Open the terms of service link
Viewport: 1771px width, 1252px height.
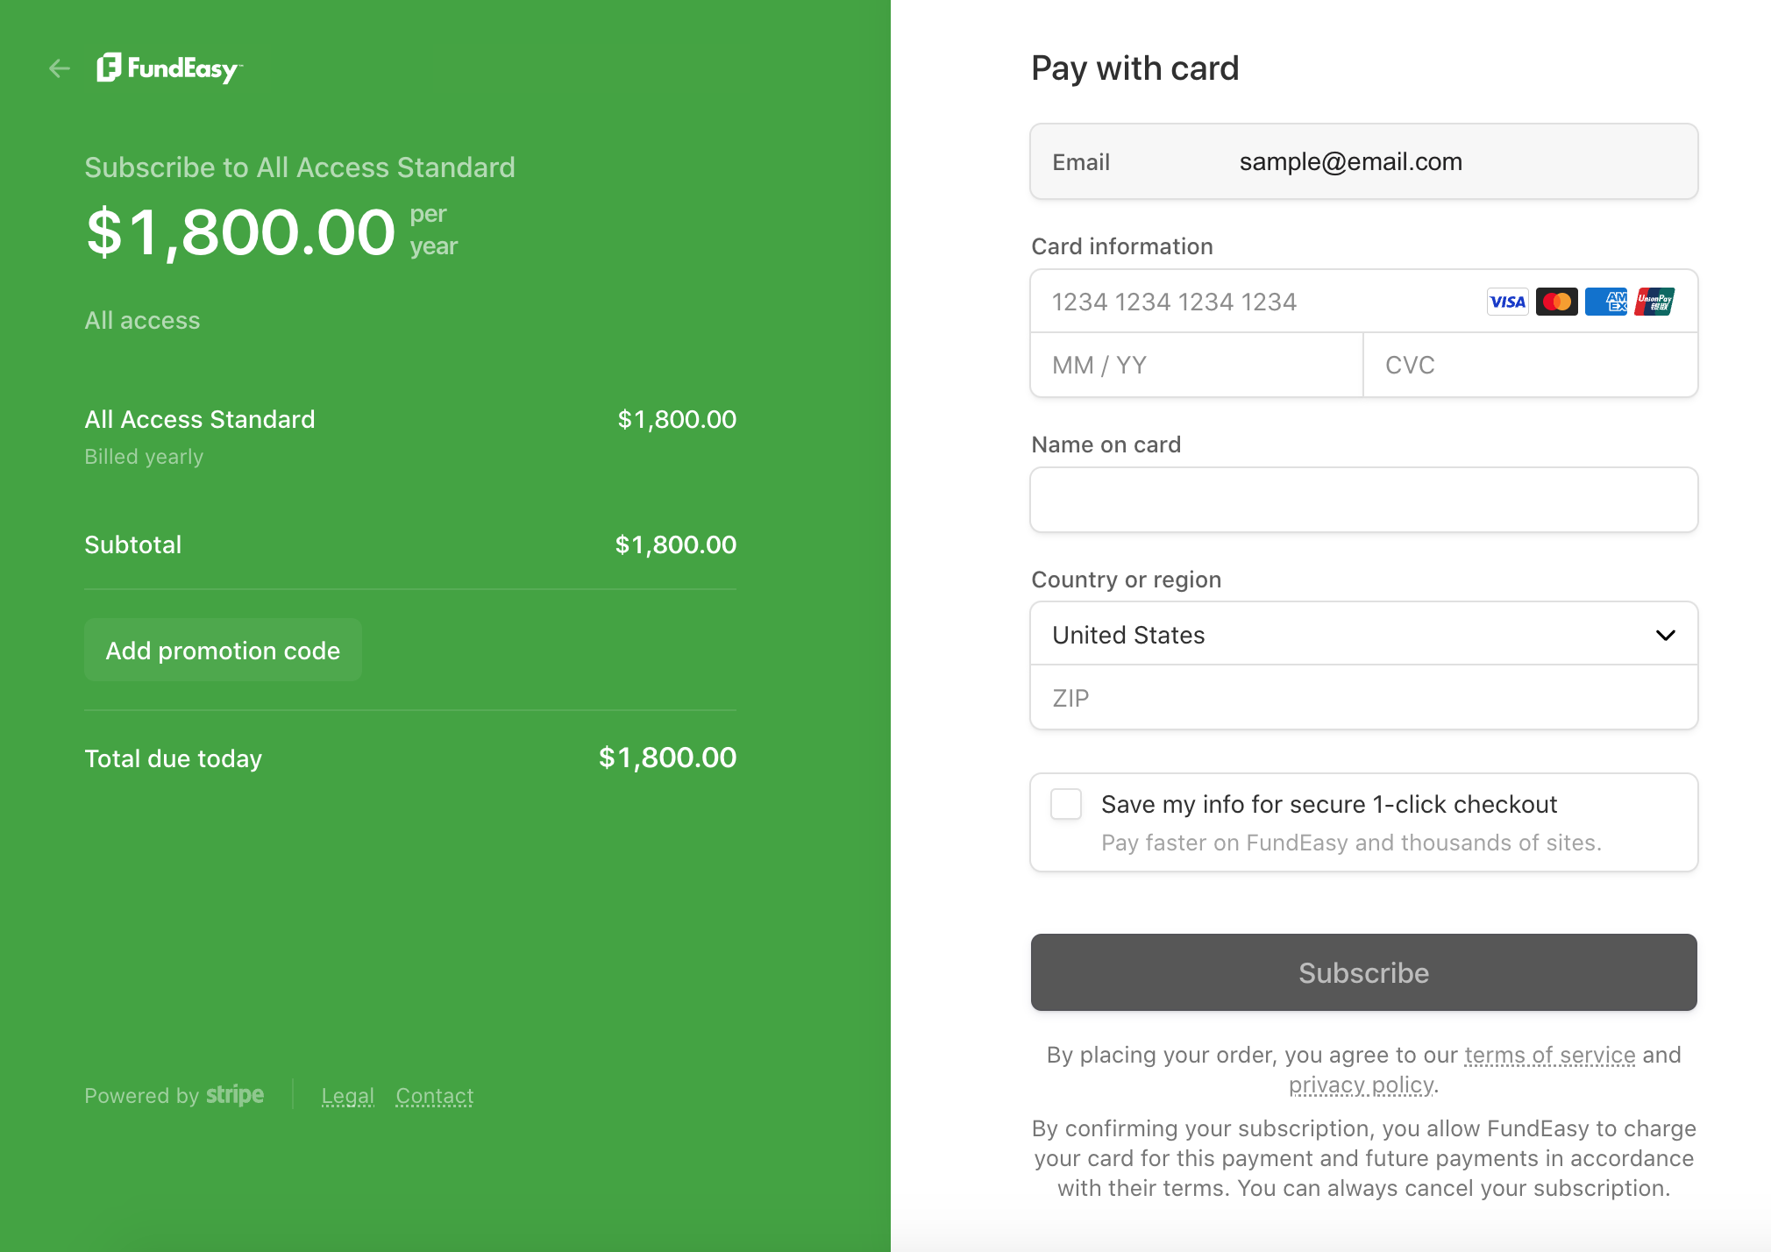[1549, 1055]
